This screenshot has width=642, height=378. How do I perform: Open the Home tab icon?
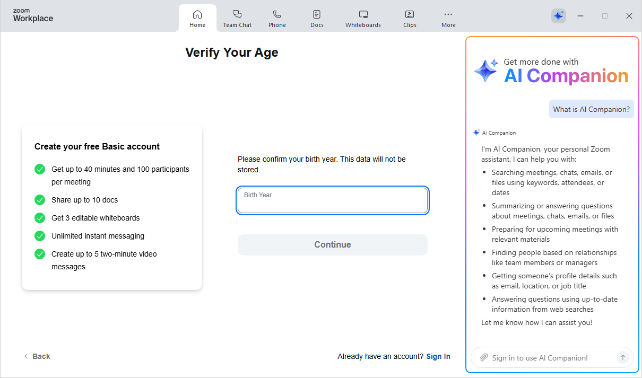click(197, 14)
